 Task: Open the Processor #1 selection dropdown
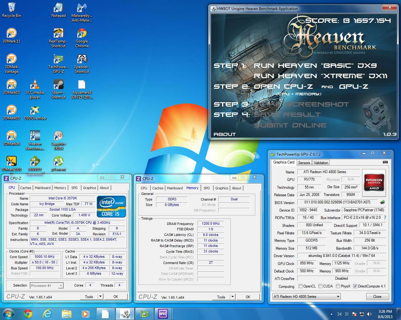[47, 285]
